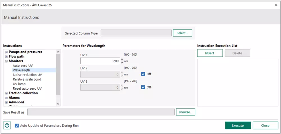281x134 pixels.
Task: Uncheck the UV 3 Off checkbox
Action: [x=143, y=87]
